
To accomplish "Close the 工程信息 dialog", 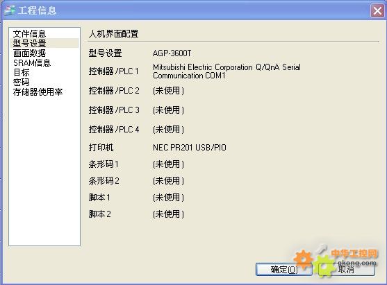I will (x=377, y=11).
